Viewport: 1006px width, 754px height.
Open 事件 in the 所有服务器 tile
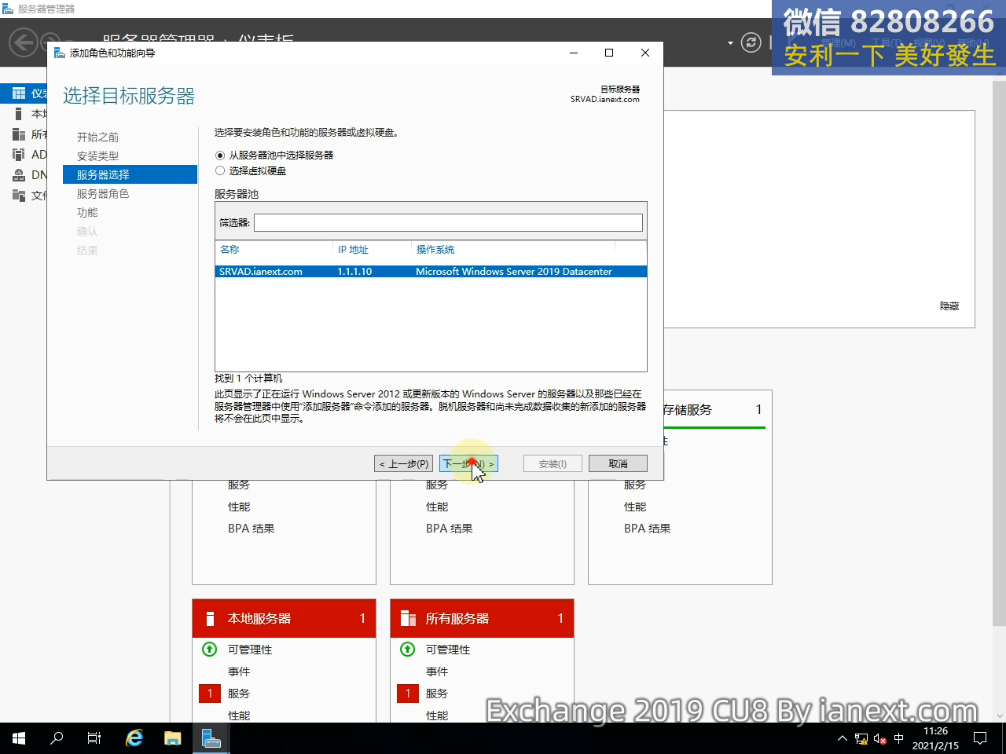437,672
